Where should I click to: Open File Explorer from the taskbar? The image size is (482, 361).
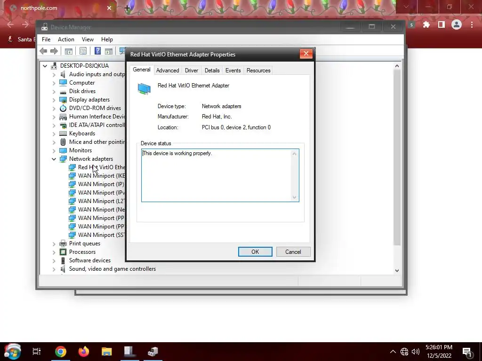107,352
